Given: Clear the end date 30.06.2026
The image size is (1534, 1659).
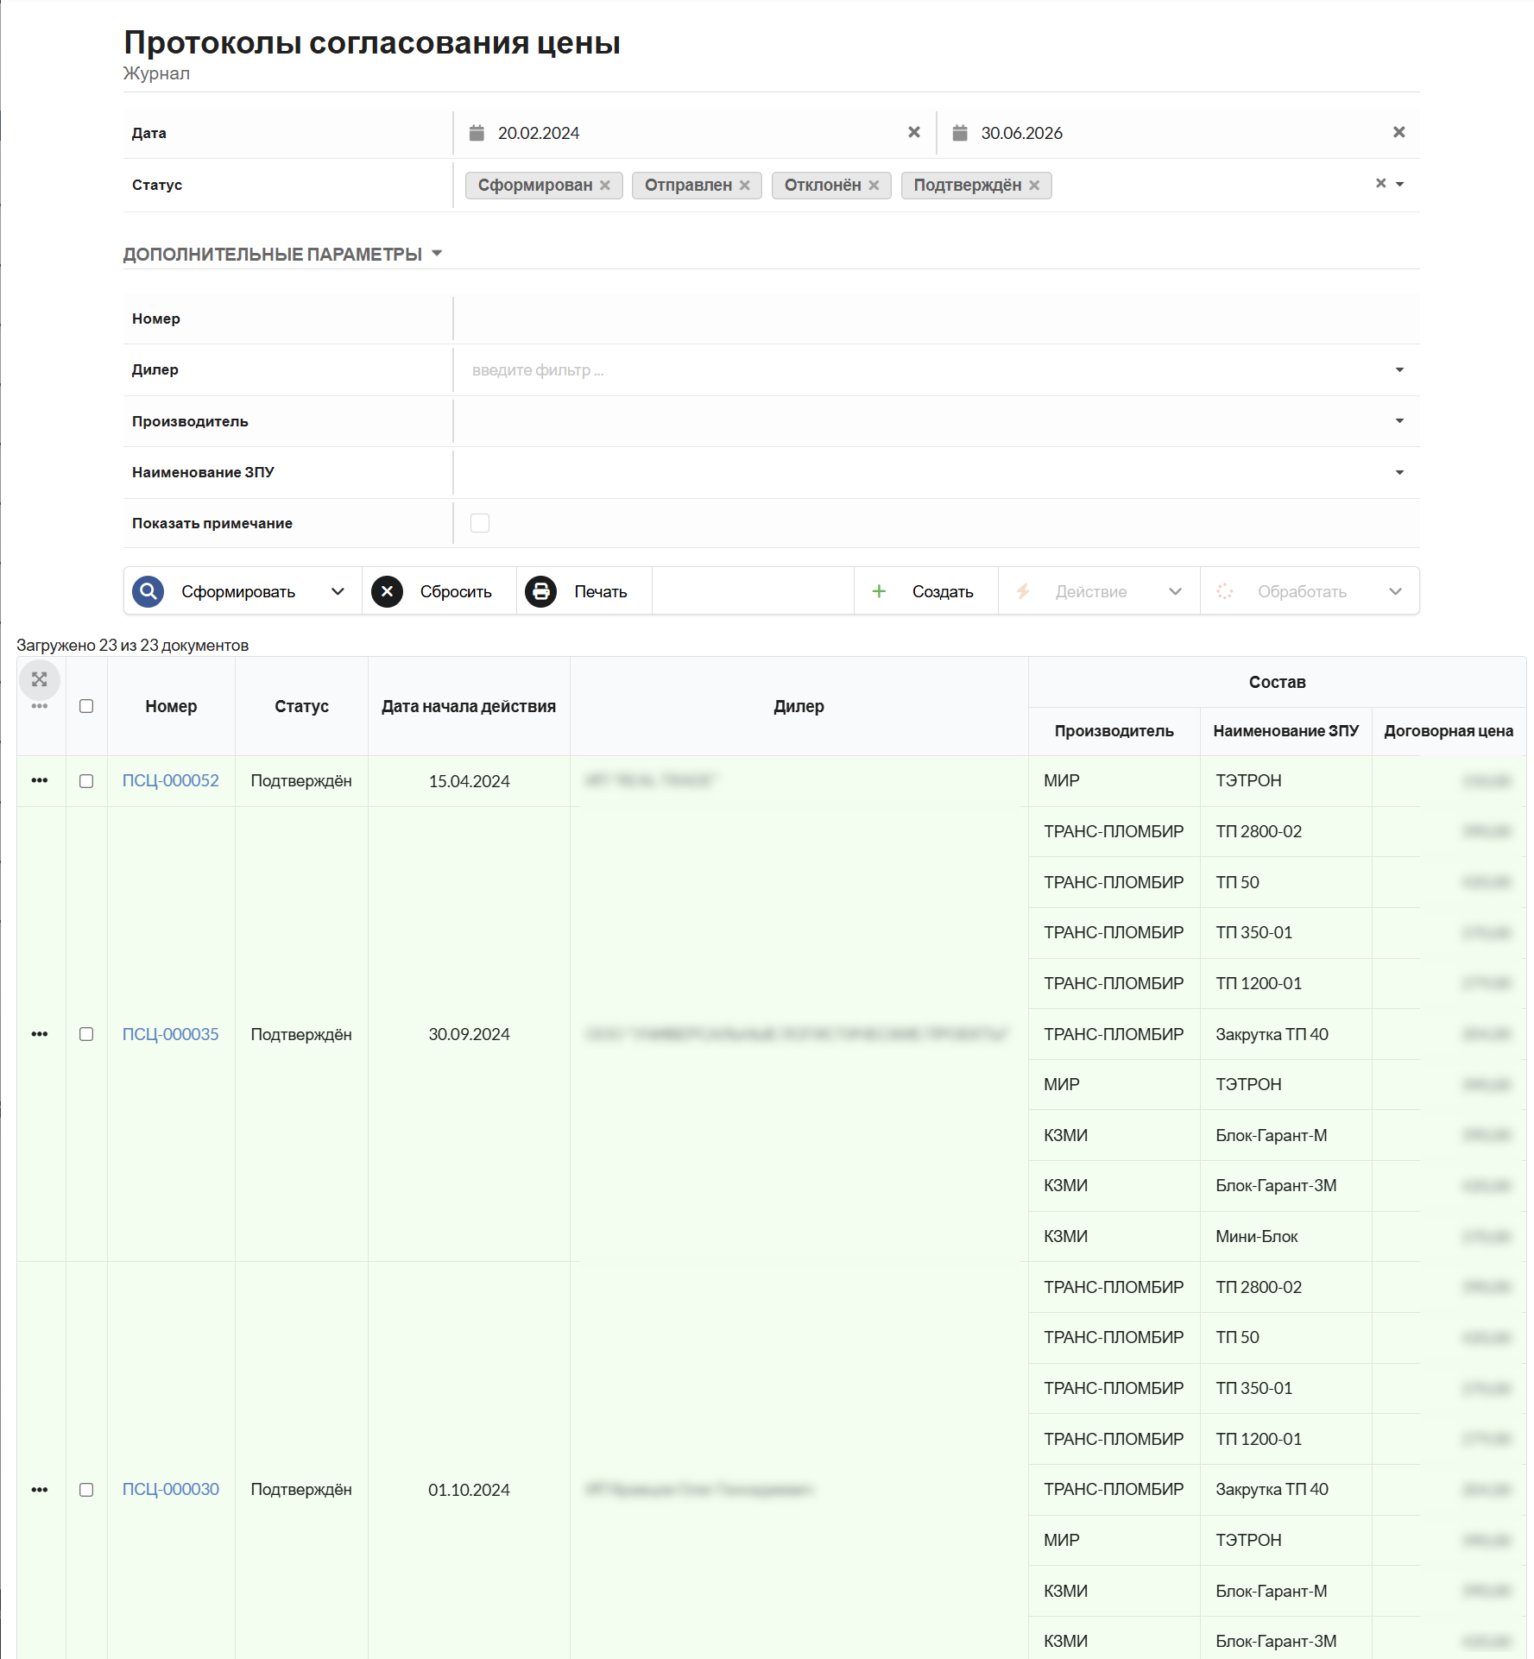Looking at the screenshot, I should [1399, 132].
